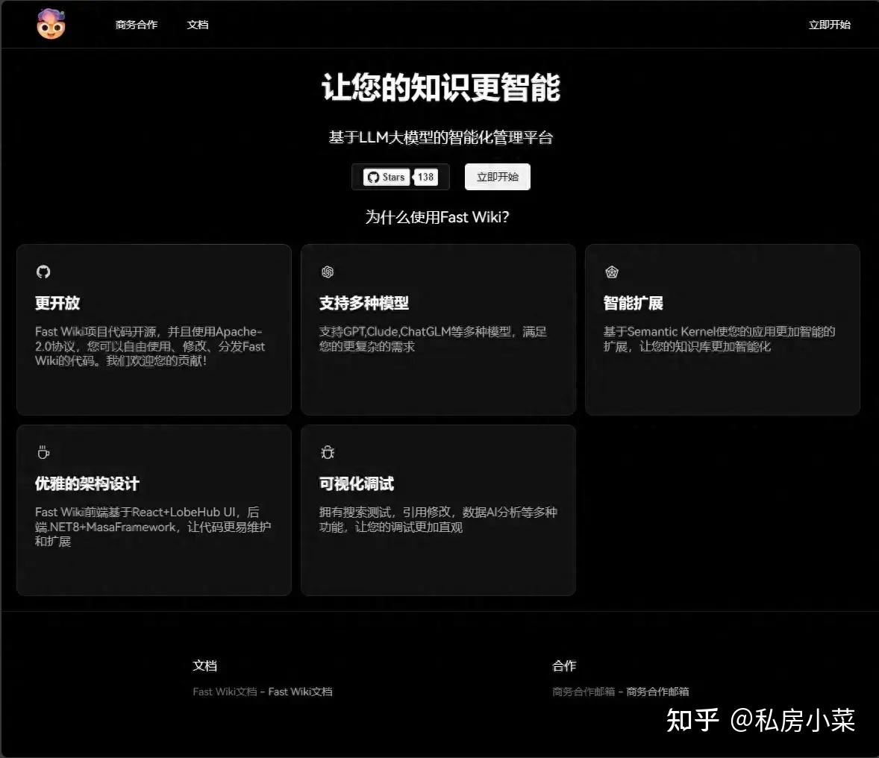The image size is (879, 758).
Task: Click the white 立即开始 button
Action: click(497, 177)
